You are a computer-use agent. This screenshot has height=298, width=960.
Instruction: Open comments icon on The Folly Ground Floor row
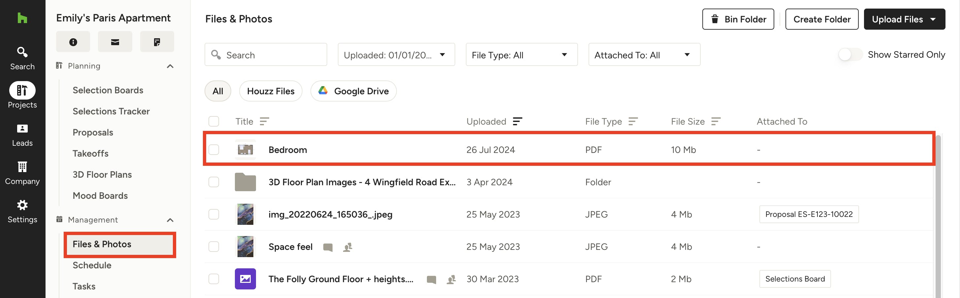click(x=432, y=280)
